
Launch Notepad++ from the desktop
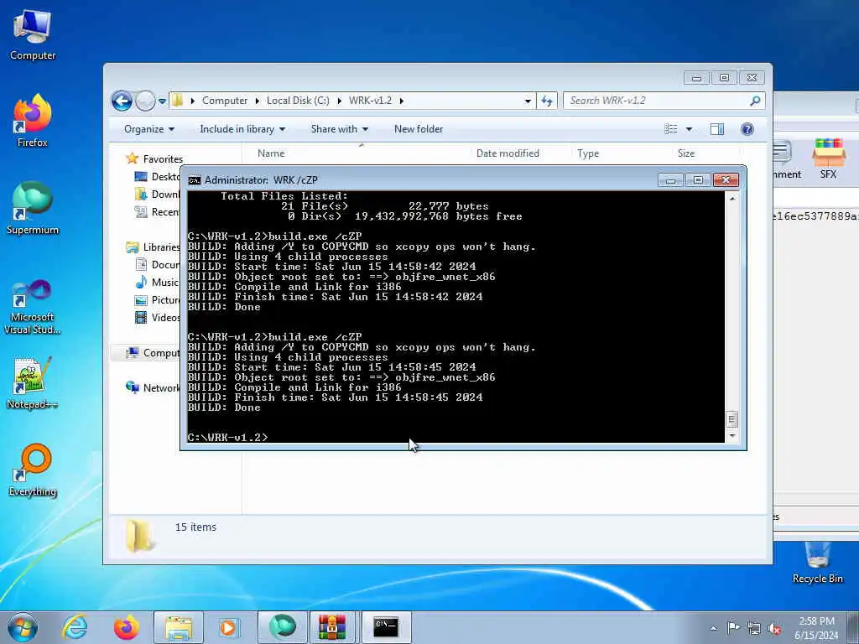click(33, 383)
